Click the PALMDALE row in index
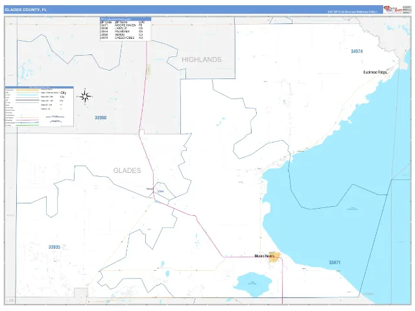The width and height of the screenshot is (415, 311). [122, 32]
